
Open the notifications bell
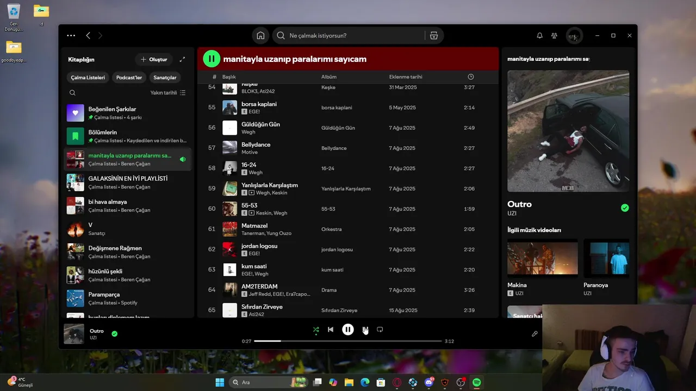(x=539, y=35)
